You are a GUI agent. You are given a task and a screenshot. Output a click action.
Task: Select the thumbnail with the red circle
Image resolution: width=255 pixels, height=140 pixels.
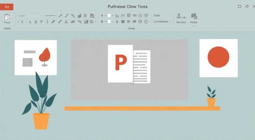coord(219,58)
